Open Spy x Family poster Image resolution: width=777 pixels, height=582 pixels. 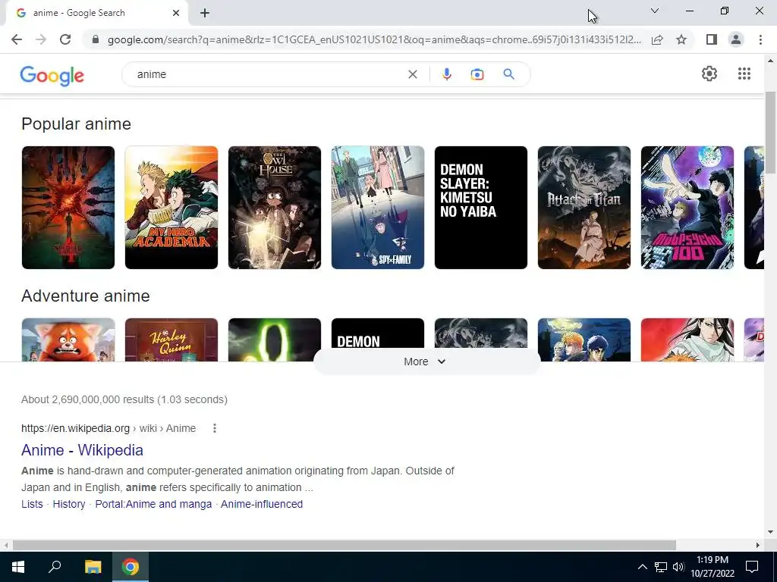pyautogui.click(x=378, y=208)
